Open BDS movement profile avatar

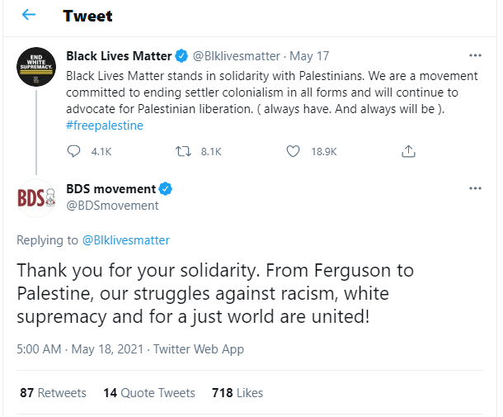pyautogui.click(x=35, y=197)
